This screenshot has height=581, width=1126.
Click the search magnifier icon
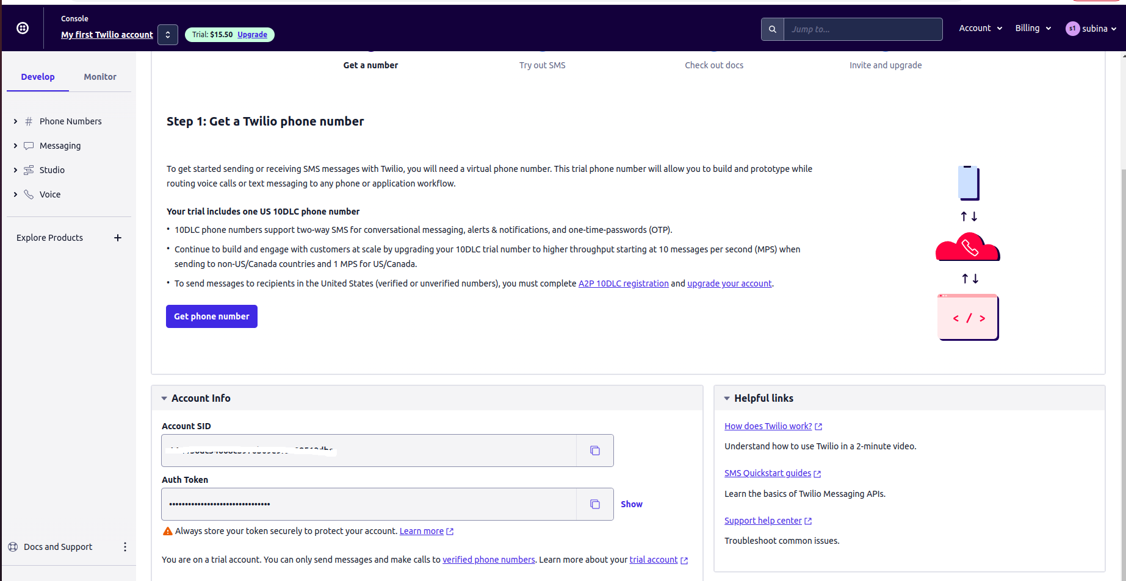pyautogui.click(x=773, y=29)
